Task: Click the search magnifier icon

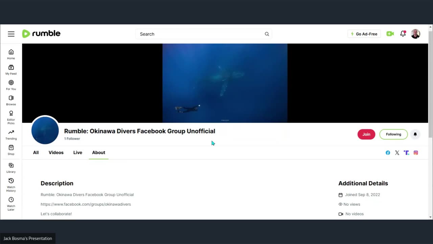Action: [267, 34]
